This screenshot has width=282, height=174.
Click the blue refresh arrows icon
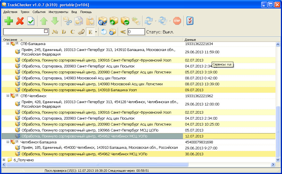pyautogui.click(x=149, y=21)
